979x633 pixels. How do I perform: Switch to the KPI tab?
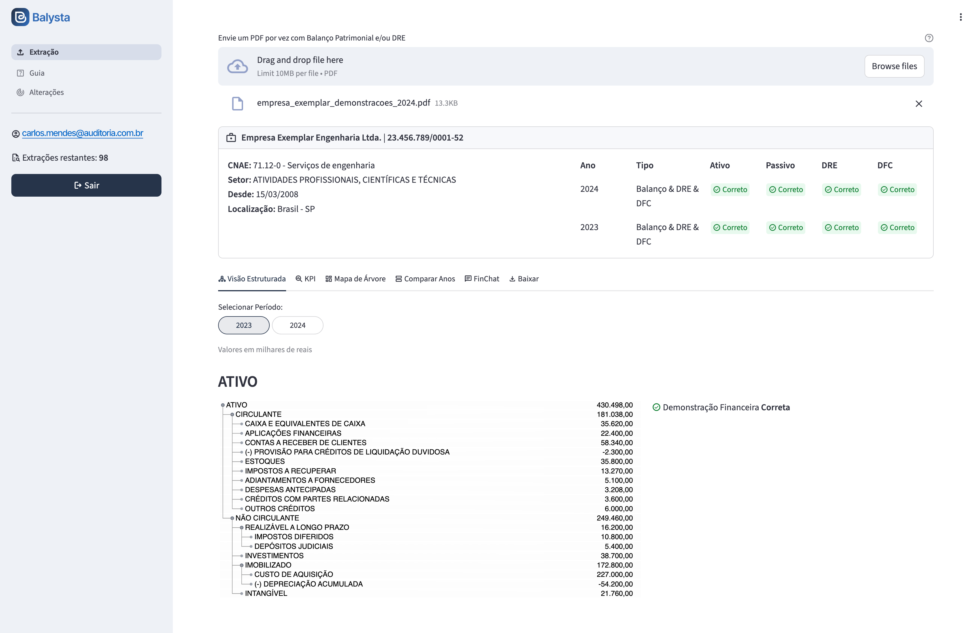[306, 279]
